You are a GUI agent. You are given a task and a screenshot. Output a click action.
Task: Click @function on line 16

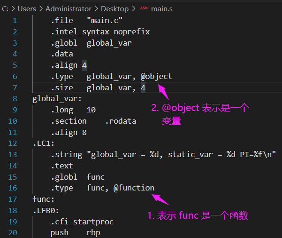(x=134, y=188)
